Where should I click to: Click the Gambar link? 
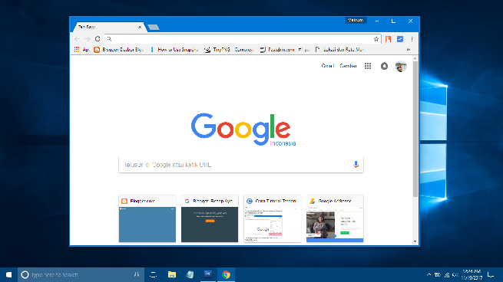pos(348,66)
